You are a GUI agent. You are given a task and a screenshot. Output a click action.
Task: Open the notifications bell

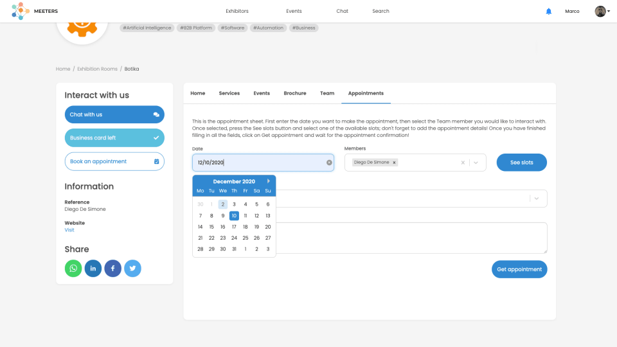pyautogui.click(x=548, y=12)
